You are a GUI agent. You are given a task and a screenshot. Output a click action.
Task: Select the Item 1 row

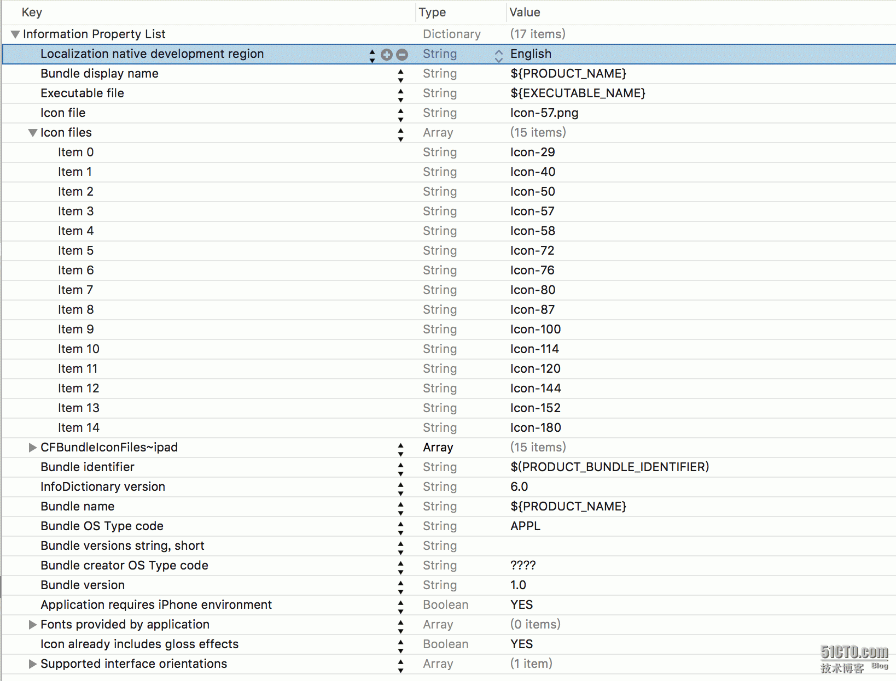(x=449, y=172)
